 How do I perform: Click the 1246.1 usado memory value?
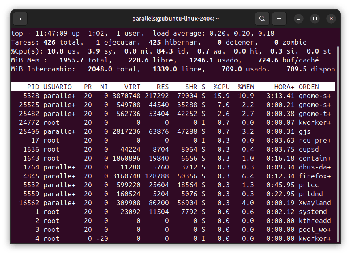[215, 60]
